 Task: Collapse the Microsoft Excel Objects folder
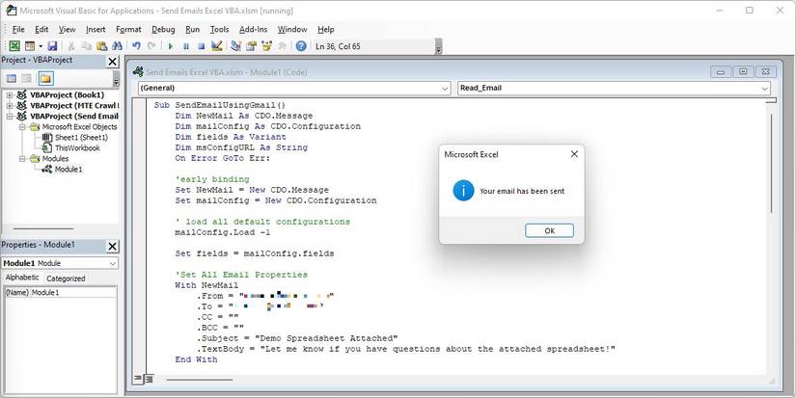[x=22, y=127]
